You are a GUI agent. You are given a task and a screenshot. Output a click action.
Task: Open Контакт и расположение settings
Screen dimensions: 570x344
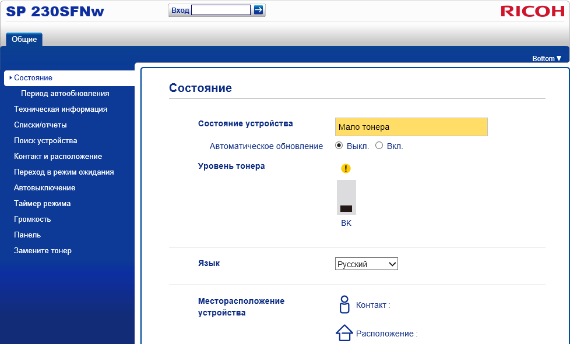(x=58, y=156)
